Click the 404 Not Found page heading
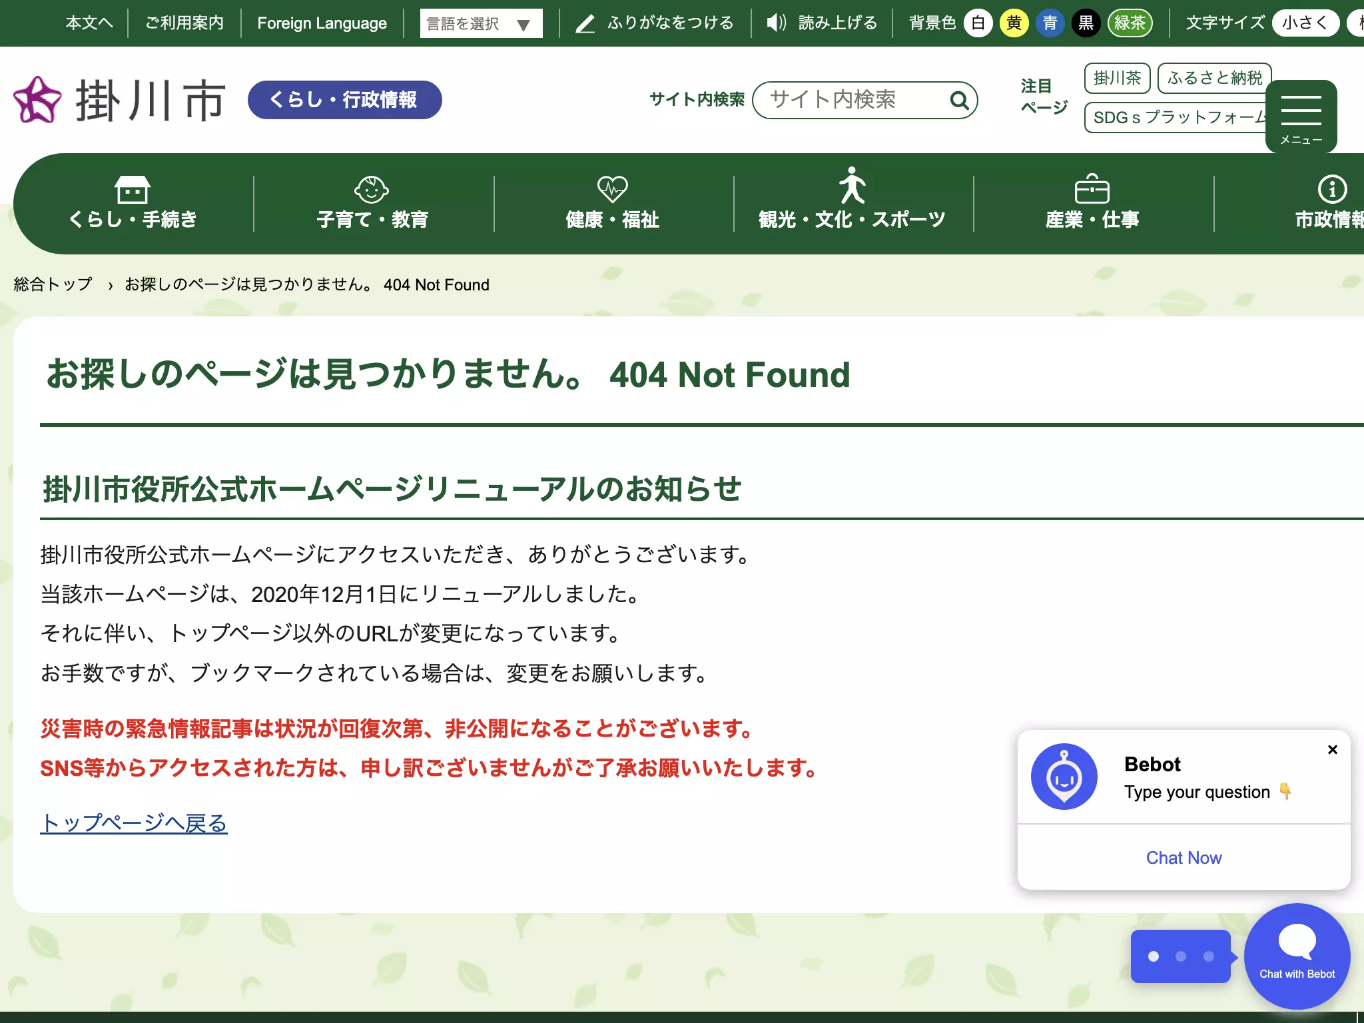Screen dimensions: 1364x1023 point(448,374)
